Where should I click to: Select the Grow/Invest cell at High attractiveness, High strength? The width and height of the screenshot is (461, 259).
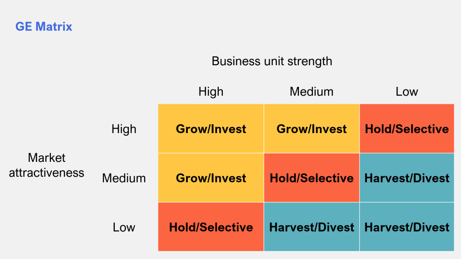(x=211, y=129)
